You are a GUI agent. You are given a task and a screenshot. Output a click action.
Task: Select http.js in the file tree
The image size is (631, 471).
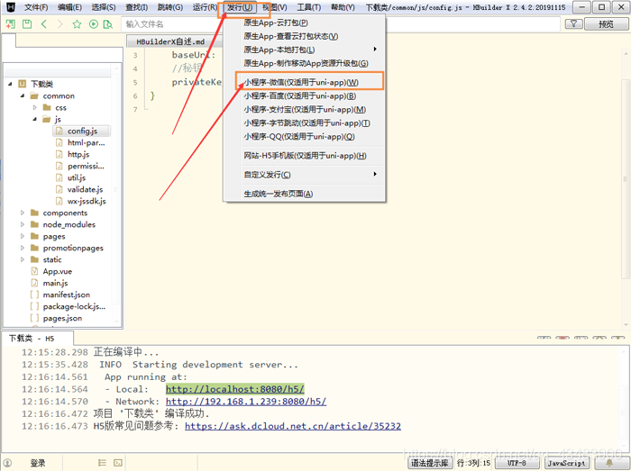click(78, 154)
